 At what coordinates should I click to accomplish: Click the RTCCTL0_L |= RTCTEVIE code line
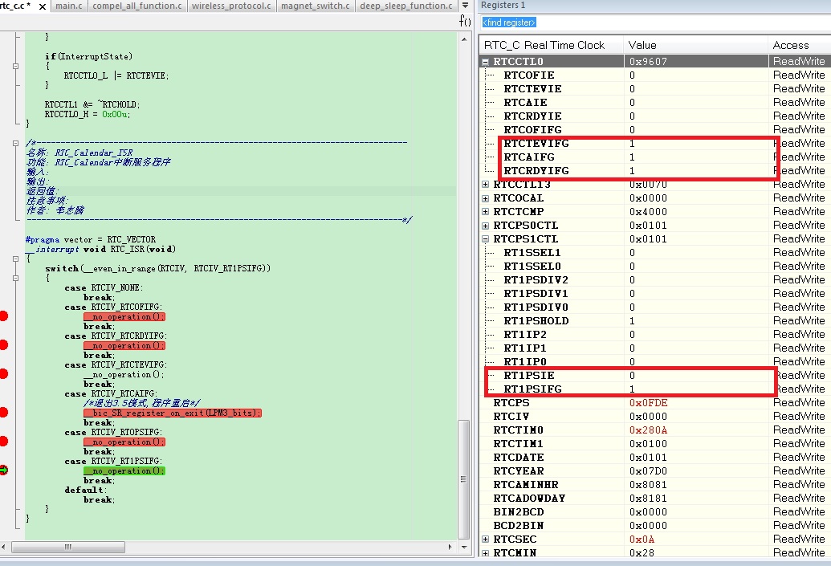coord(116,75)
